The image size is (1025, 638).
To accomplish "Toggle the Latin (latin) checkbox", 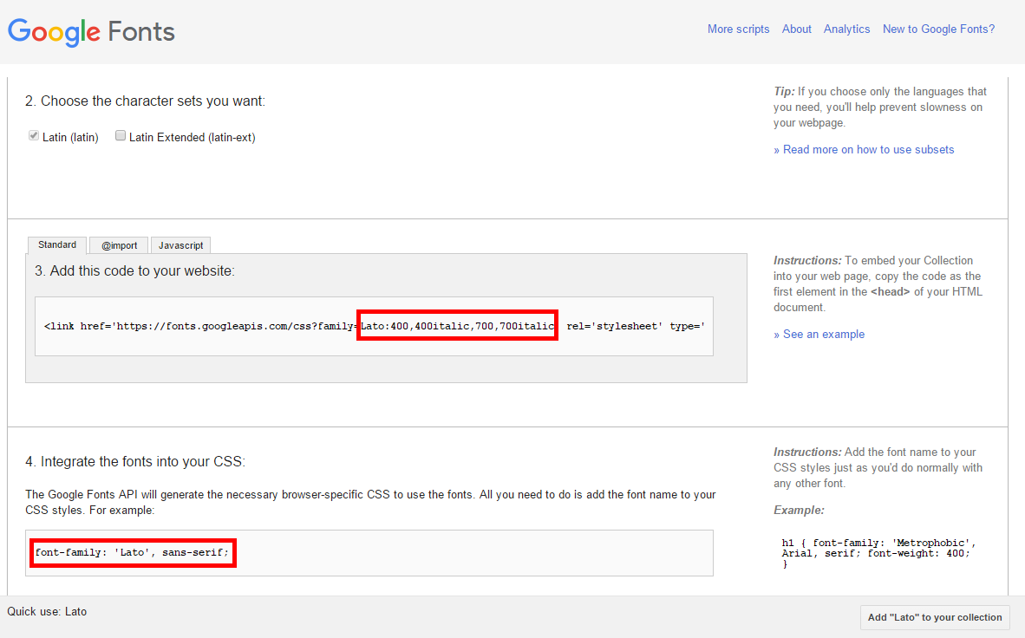I will tap(33, 135).
